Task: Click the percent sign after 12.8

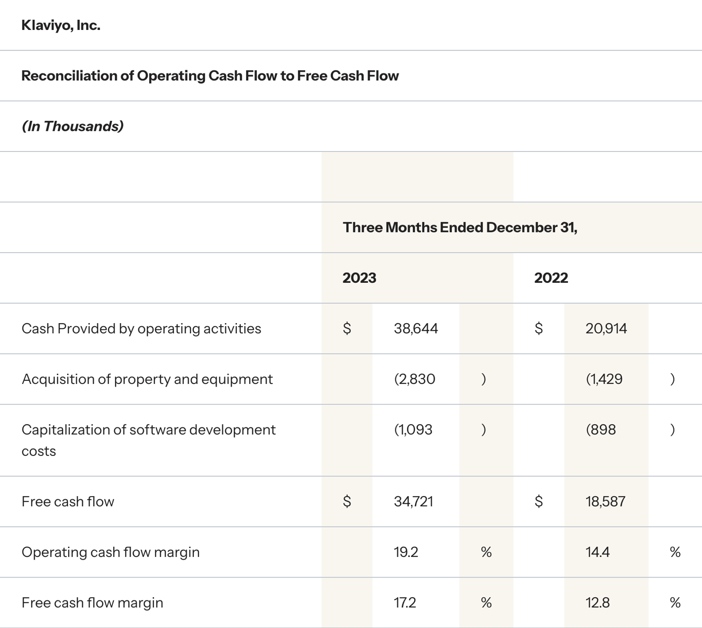Action: 675,603
